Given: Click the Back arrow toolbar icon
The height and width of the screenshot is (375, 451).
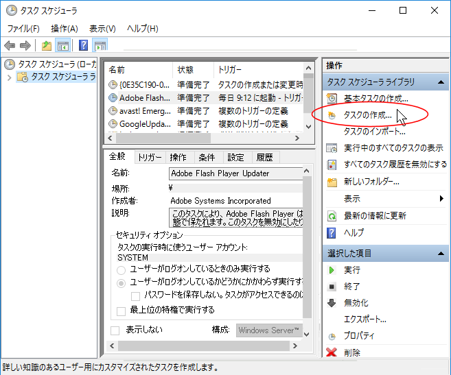Looking at the screenshot, I should (x=10, y=46).
